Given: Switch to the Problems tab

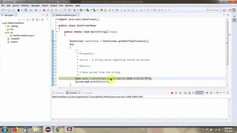Looking at the screenshot, I should coord(58,93).
